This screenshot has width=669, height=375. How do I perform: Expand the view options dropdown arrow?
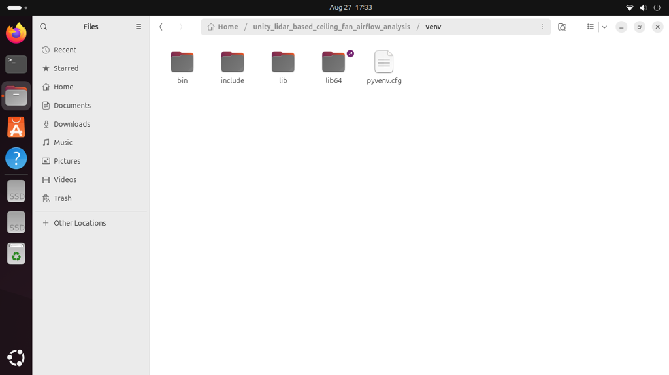[604, 27]
